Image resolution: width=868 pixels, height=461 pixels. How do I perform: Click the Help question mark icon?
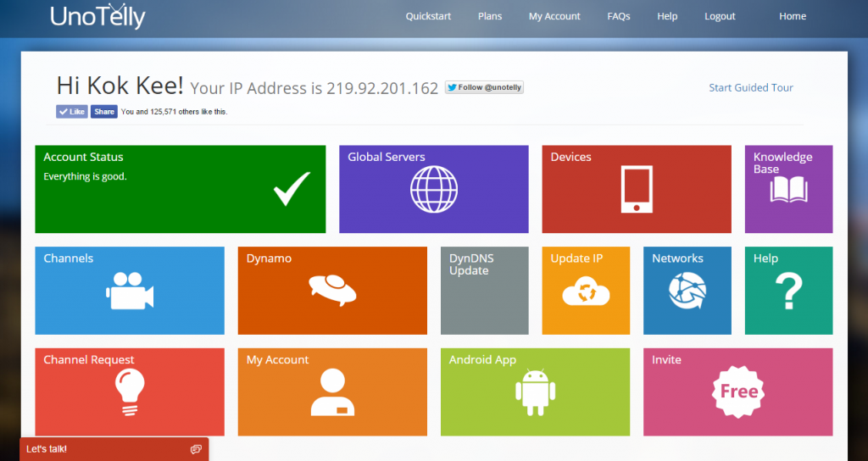[x=789, y=292]
